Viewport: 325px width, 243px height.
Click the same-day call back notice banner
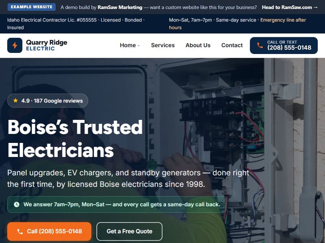point(117,204)
